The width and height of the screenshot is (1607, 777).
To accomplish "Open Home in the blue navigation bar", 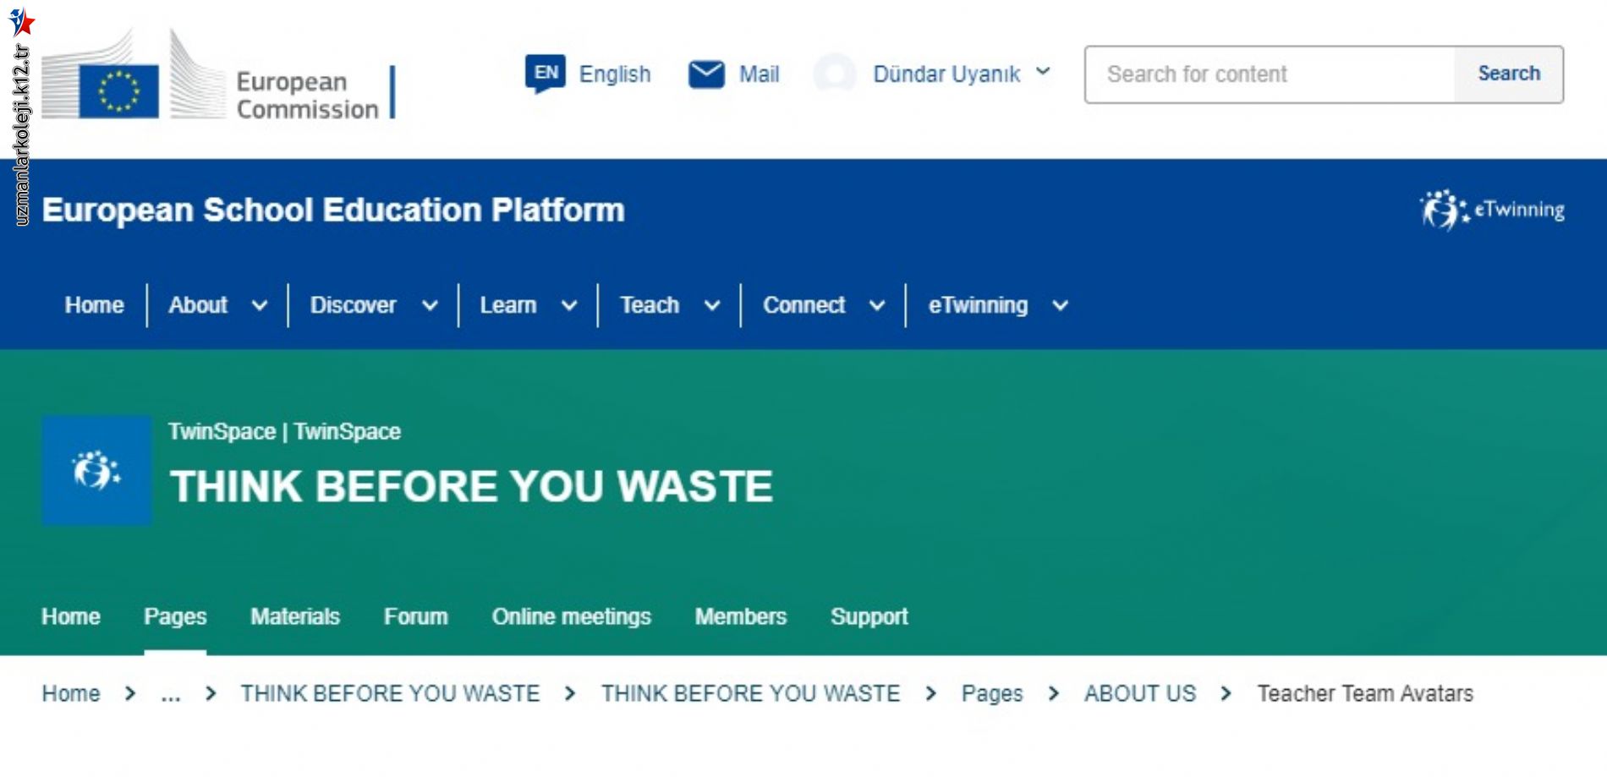I will pyautogui.click(x=94, y=305).
